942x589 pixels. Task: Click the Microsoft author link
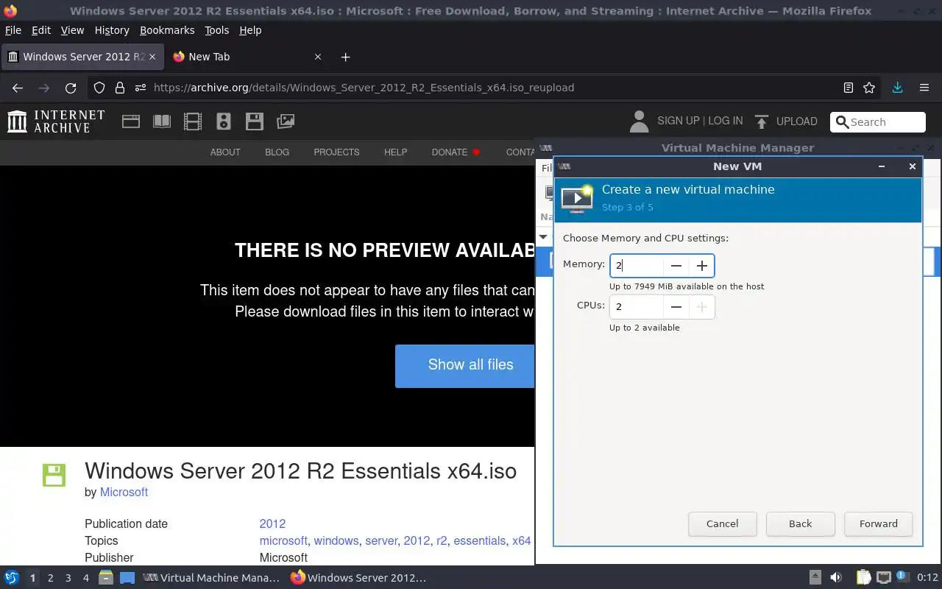(124, 493)
